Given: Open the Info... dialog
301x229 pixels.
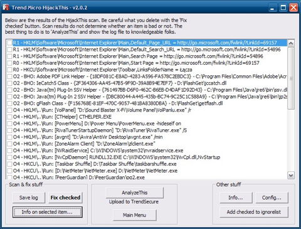Looking at the screenshot, I should point(236,198).
